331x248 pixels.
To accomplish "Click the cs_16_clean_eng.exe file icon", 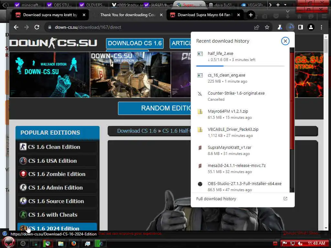I will (x=200, y=75).
